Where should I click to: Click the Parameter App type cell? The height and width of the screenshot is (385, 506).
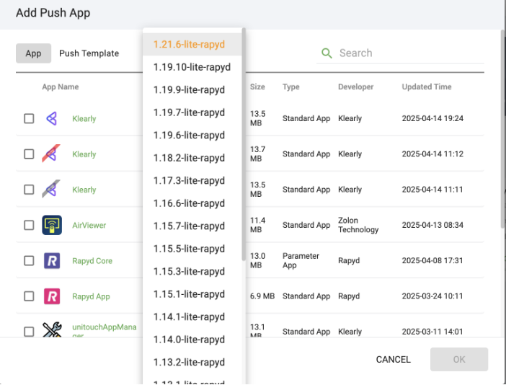[x=301, y=260]
